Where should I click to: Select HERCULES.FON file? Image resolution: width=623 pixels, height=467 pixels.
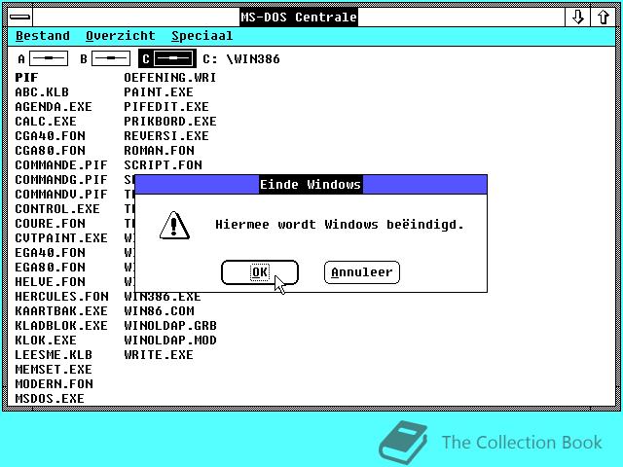click(x=61, y=297)
